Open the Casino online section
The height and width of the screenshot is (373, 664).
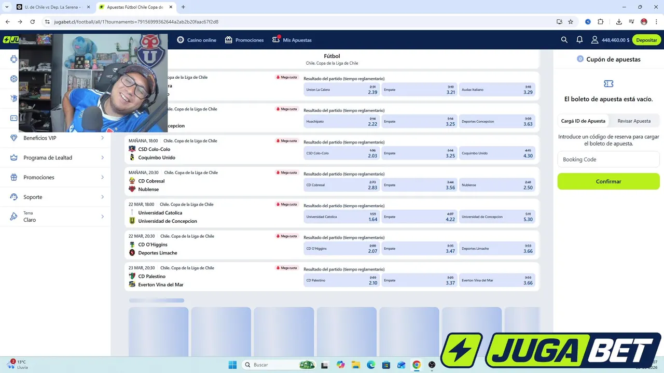tap(197, 40)
